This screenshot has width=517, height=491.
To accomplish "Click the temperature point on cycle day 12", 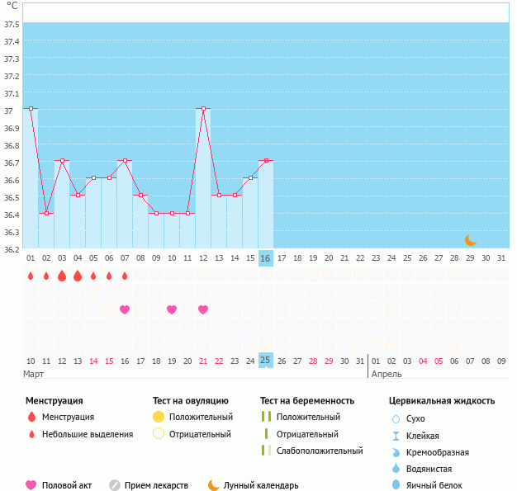I will pyautogui.click(x=203, y=108).
